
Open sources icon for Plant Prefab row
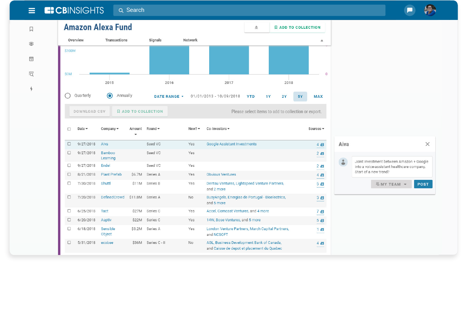322,175
